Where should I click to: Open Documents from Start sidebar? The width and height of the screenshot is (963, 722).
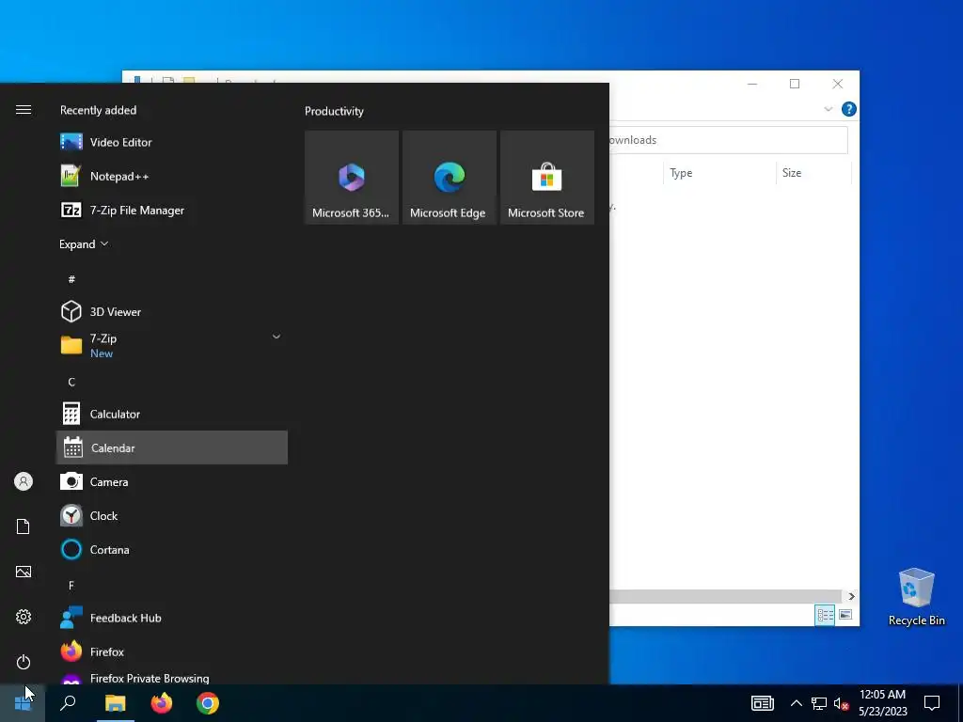click(24, 526)
